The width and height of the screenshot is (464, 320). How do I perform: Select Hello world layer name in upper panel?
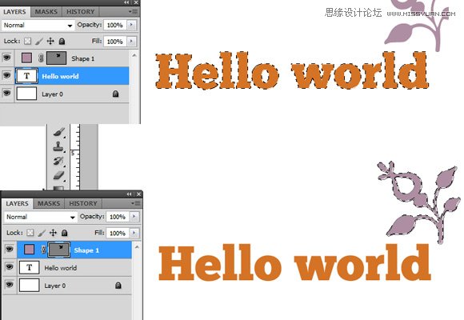tap(60, 76)
